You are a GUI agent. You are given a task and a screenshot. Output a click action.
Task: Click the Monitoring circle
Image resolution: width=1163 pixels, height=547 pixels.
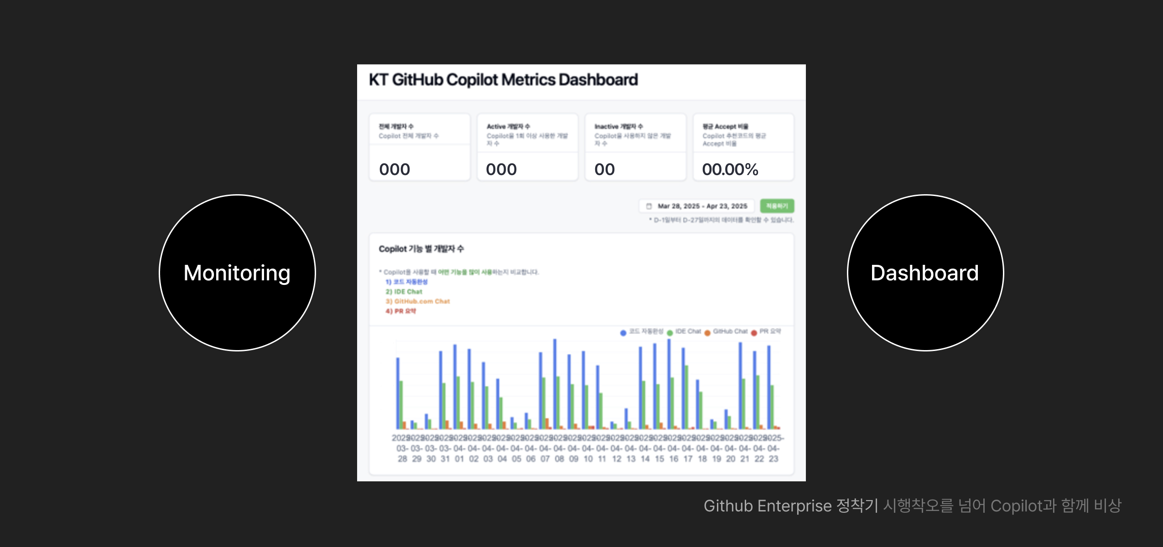click(237, 273)
